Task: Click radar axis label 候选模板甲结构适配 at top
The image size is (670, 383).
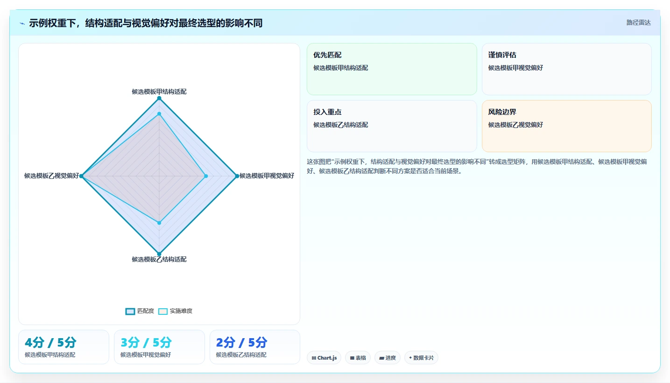Action: coord(159,92)
